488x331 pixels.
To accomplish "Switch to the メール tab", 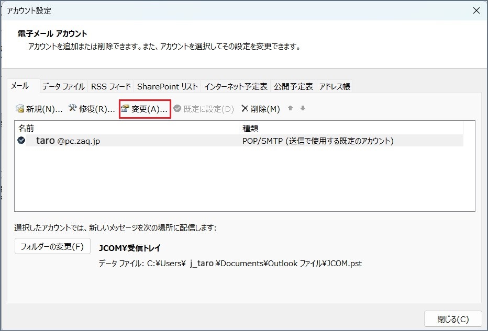I will [20, 86].
